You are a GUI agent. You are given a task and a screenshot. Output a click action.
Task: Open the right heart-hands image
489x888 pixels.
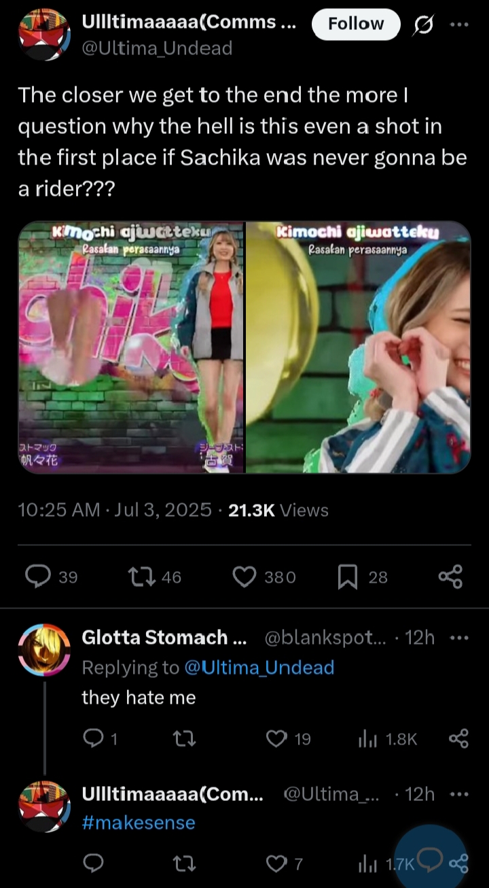click(359, 347)
